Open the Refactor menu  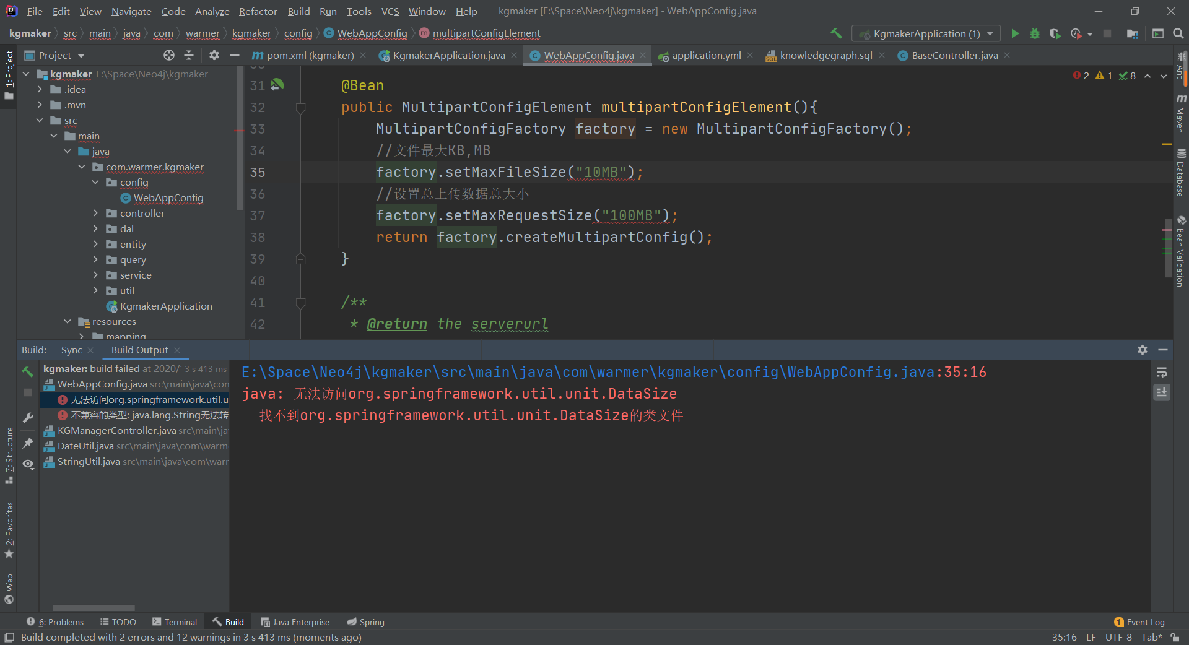tap(258, 11)
